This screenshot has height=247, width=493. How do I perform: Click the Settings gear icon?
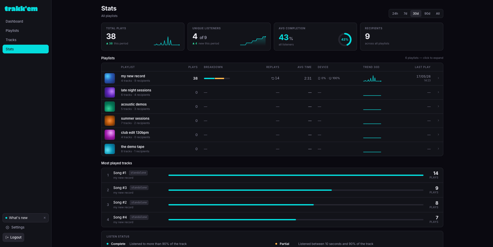click(7, 227)
